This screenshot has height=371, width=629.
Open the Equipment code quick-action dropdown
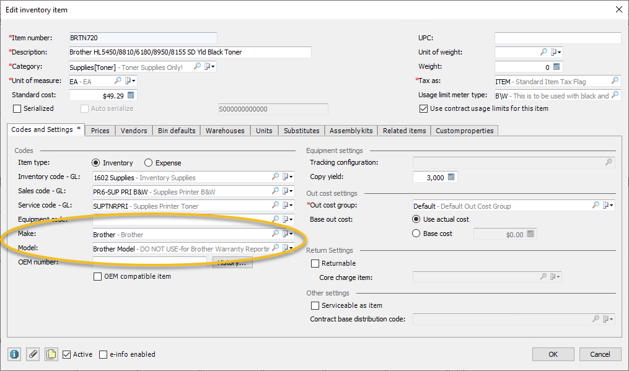[288, 219]
